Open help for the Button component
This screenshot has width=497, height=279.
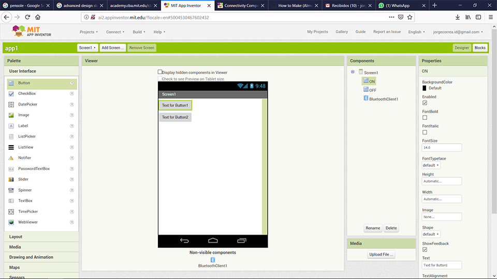click(x=72, y=83)
